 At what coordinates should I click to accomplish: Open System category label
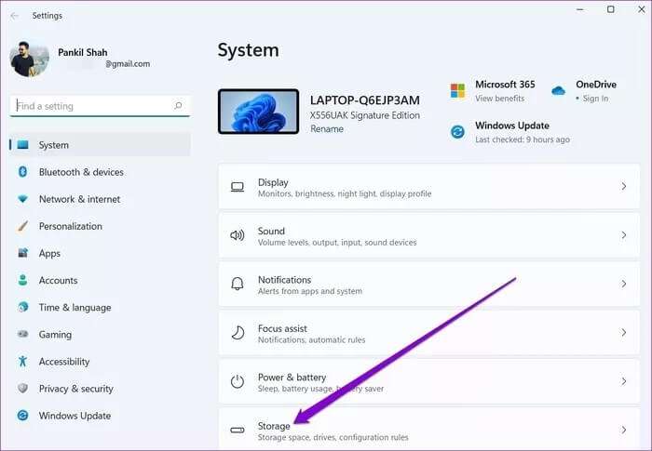coord(54,145)
